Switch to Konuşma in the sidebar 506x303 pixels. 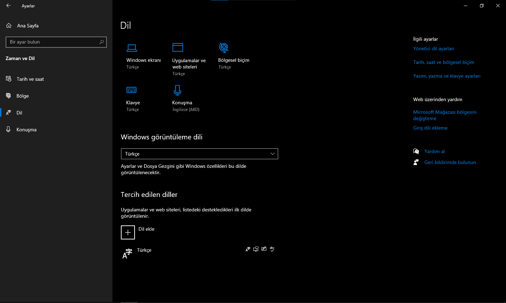click(56, 130)
